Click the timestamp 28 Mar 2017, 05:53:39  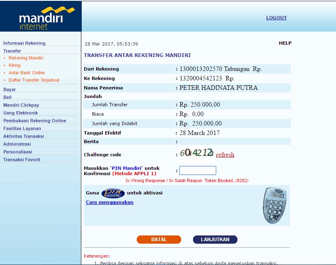[x=111, y=44]
